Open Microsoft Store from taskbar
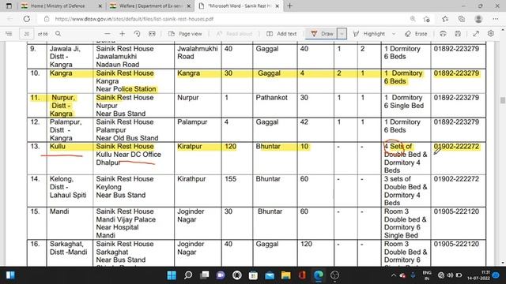506x284 pixels. (x=253, y=275)
